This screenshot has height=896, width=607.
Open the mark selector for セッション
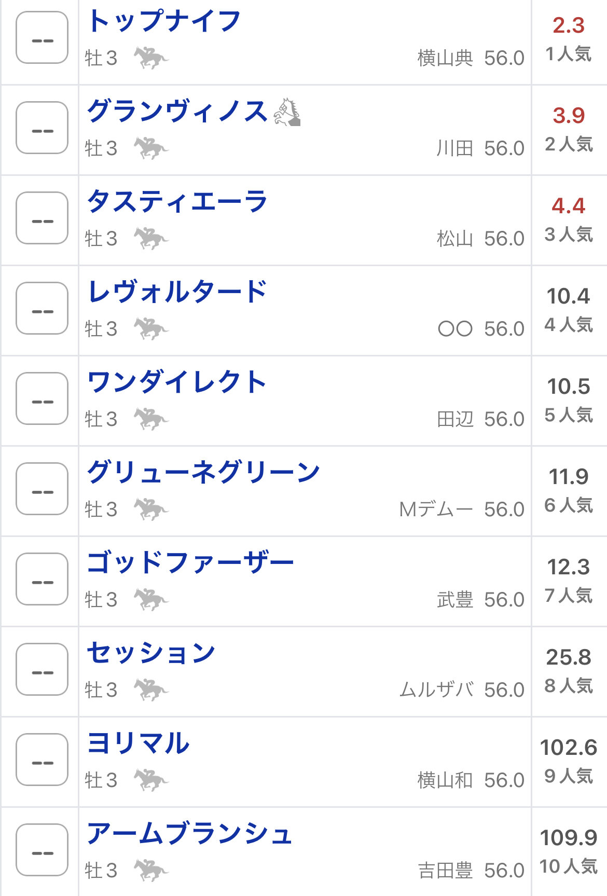point(42,669)
